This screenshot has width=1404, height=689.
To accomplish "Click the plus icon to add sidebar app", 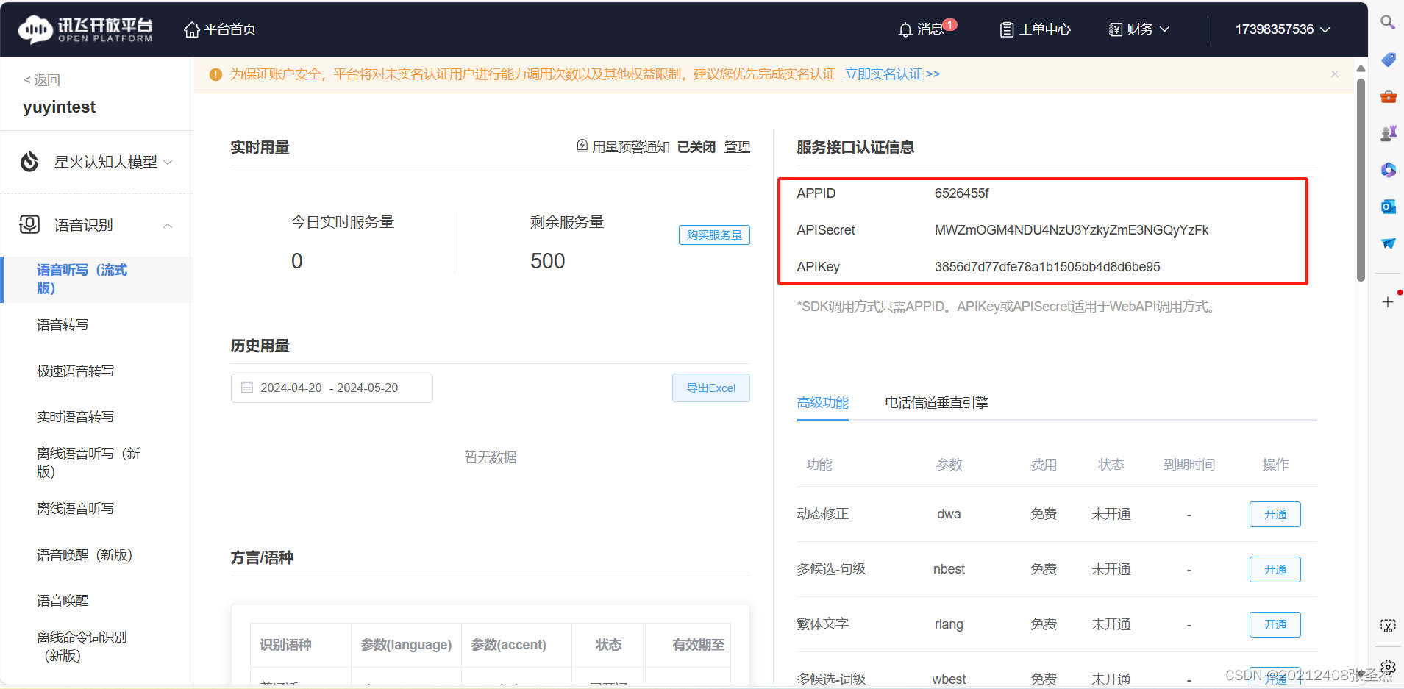I will coord(1388,301).
